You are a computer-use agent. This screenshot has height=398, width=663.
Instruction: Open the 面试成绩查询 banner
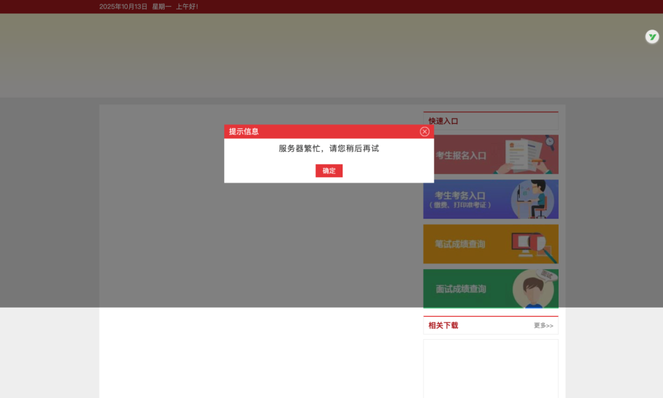pos(461,289)
